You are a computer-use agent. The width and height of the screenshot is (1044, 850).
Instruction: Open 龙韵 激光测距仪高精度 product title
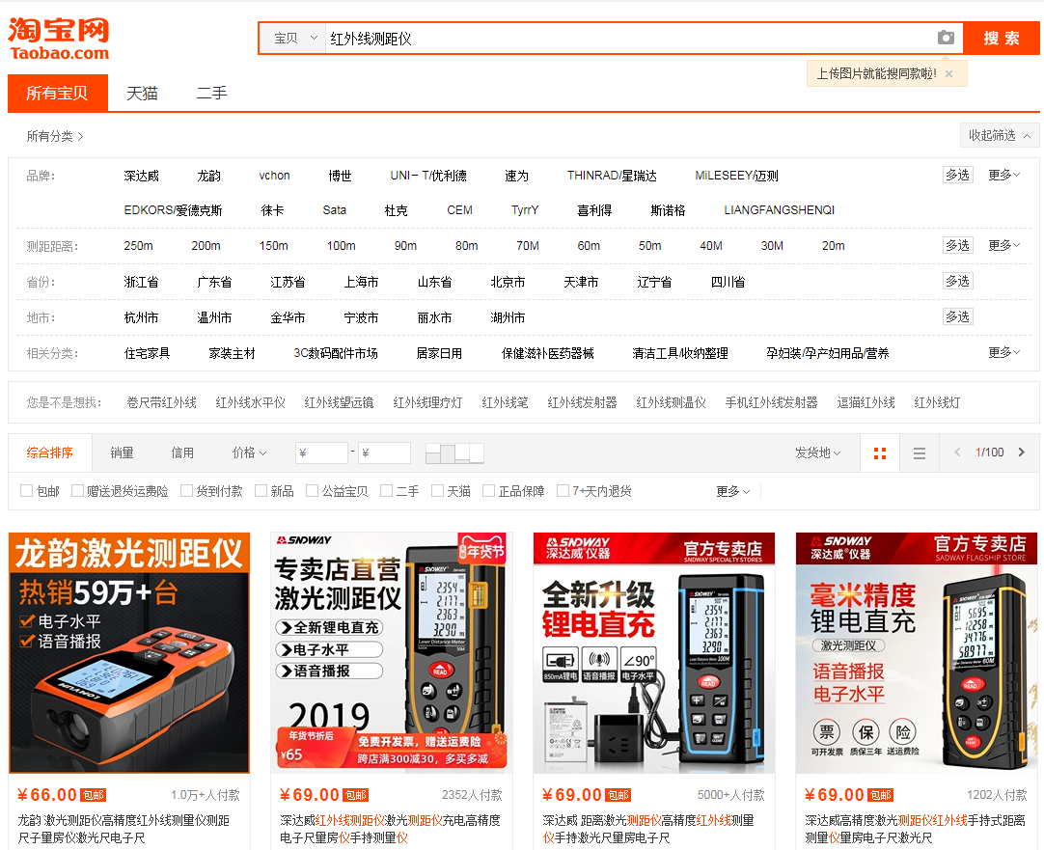(124, 829)
